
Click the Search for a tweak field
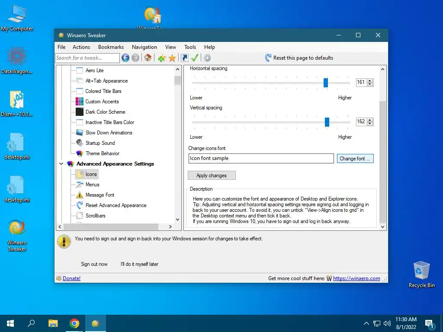pos(87,58)
